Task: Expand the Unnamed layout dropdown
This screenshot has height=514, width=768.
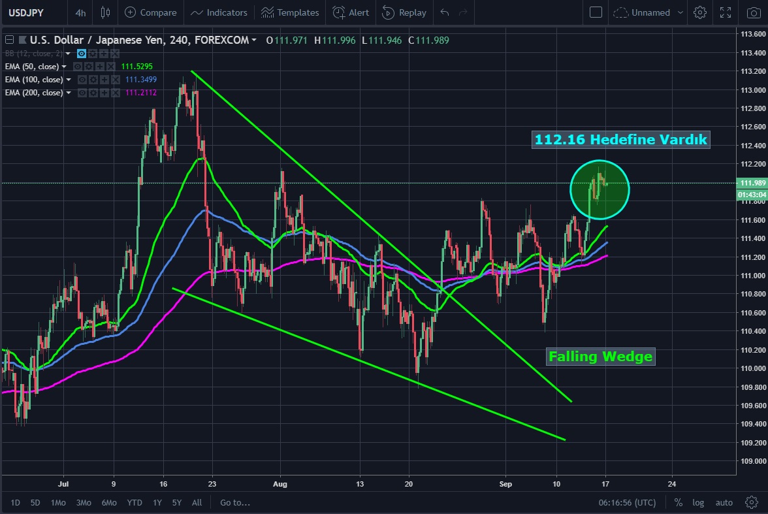Action: [x=680, y=12]
